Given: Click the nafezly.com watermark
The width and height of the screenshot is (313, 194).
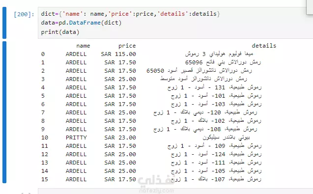Looking at the screenshot, I should click(156, 191).
